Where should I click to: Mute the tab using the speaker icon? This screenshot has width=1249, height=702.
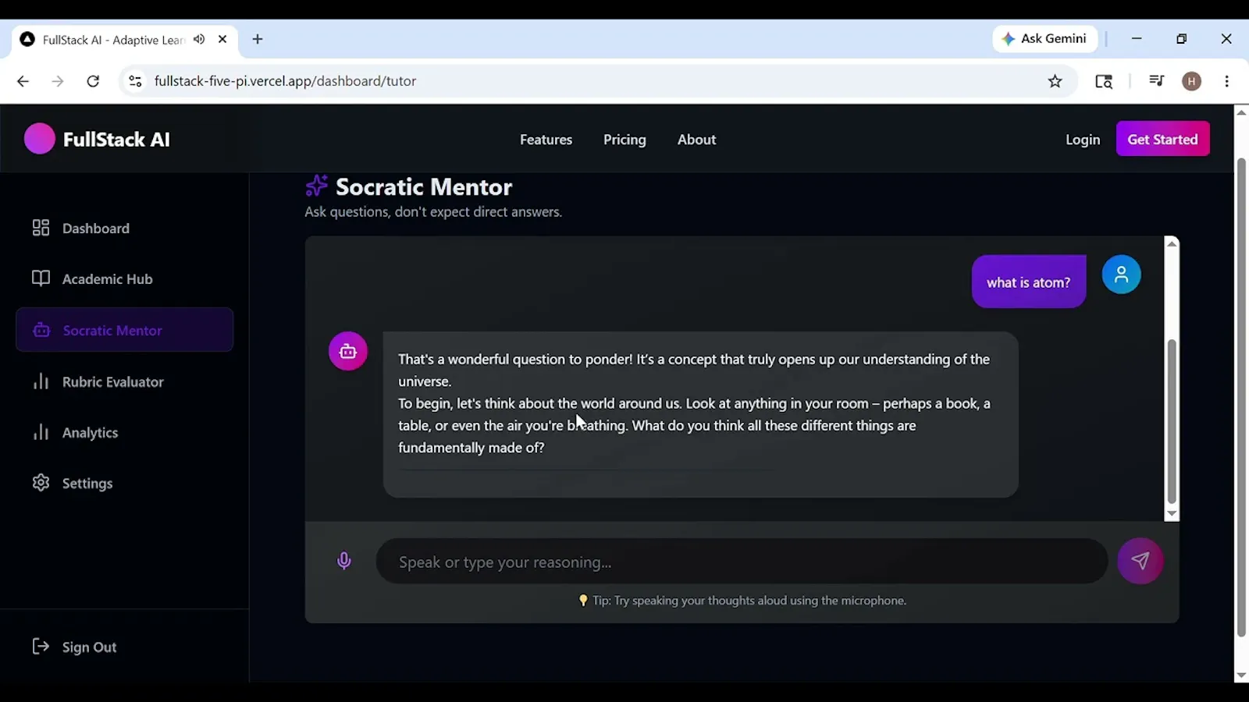199,39
